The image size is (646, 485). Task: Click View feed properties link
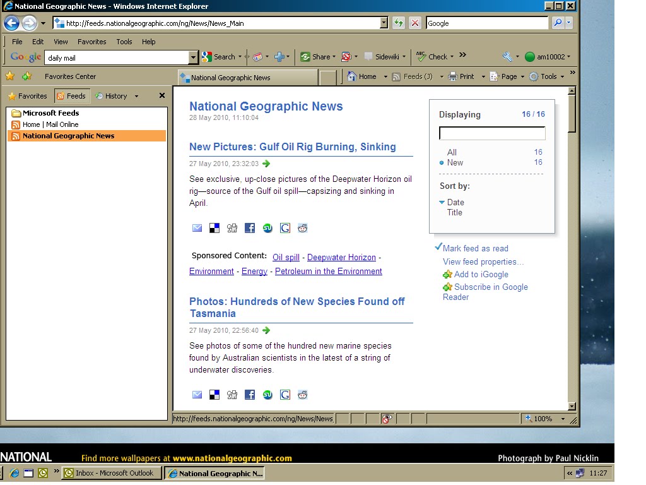point(483,261)
